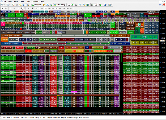This screenshot has height=120, width=166.
Task: Toggle the gray OFF switch
Action: click(x=112, y=40)
